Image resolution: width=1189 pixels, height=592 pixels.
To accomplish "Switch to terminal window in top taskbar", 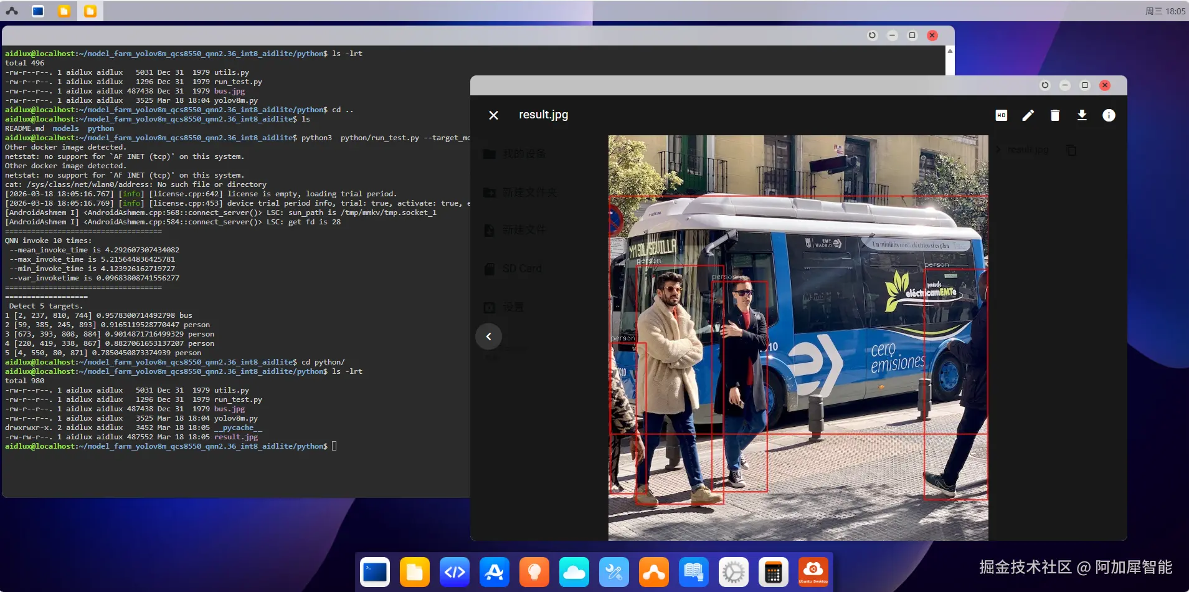I will 38,11.
